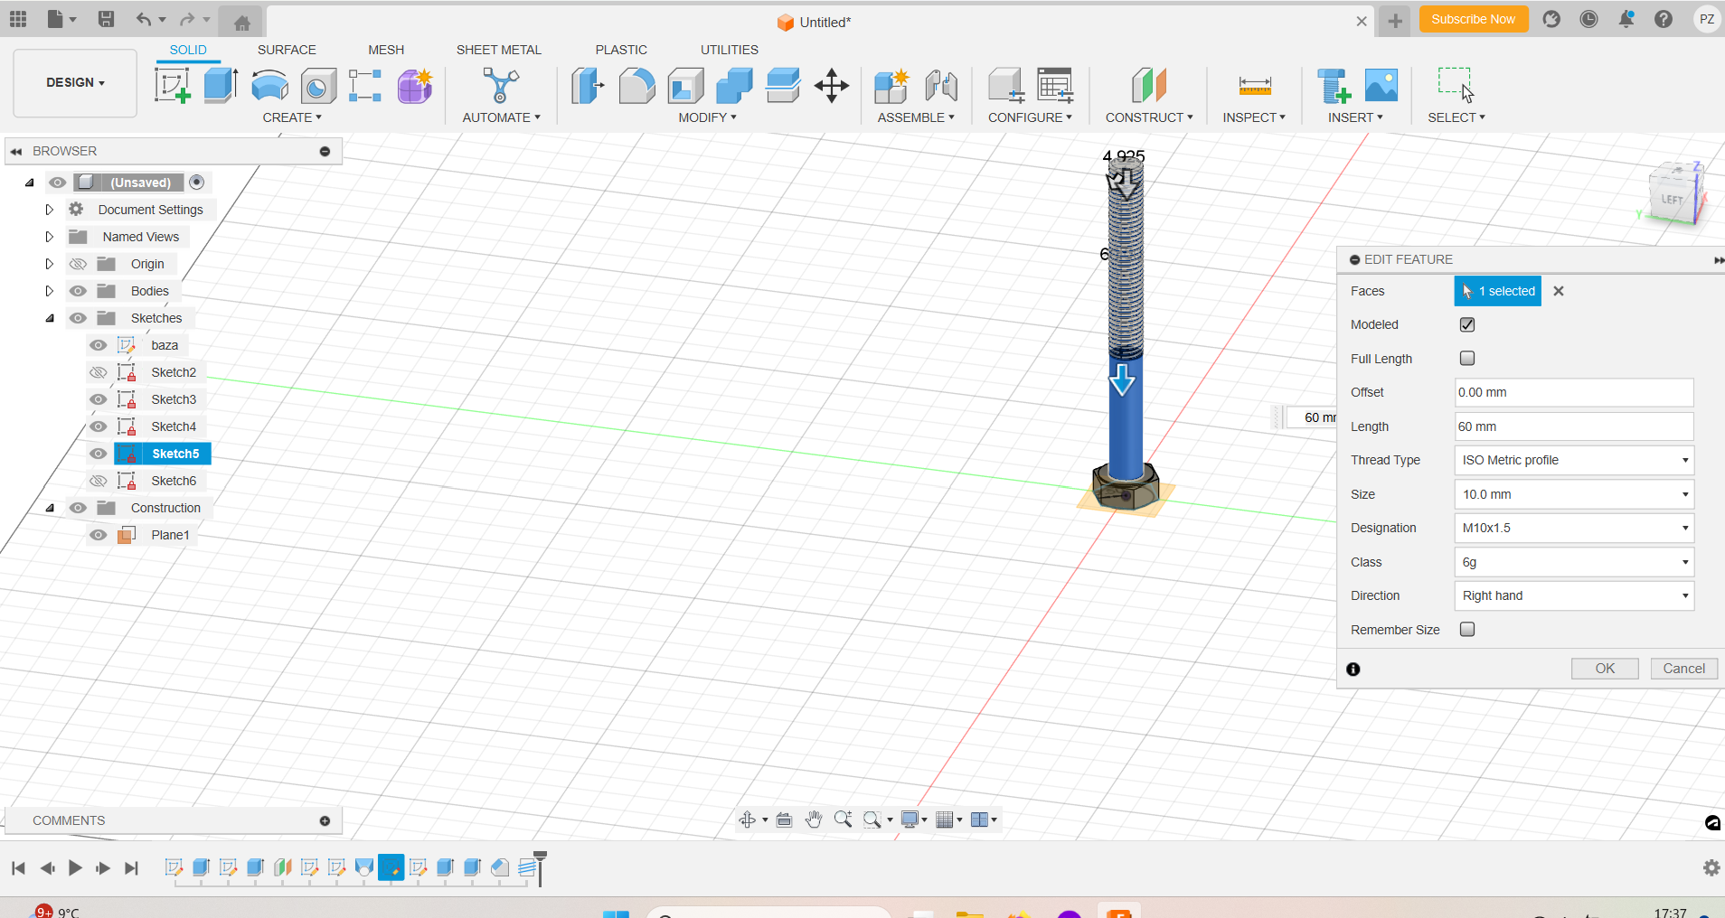This screenshot has width=1725, height=918.
Task: Uncheck the Modeled checkbox
Action: [x=1467, y=324]
